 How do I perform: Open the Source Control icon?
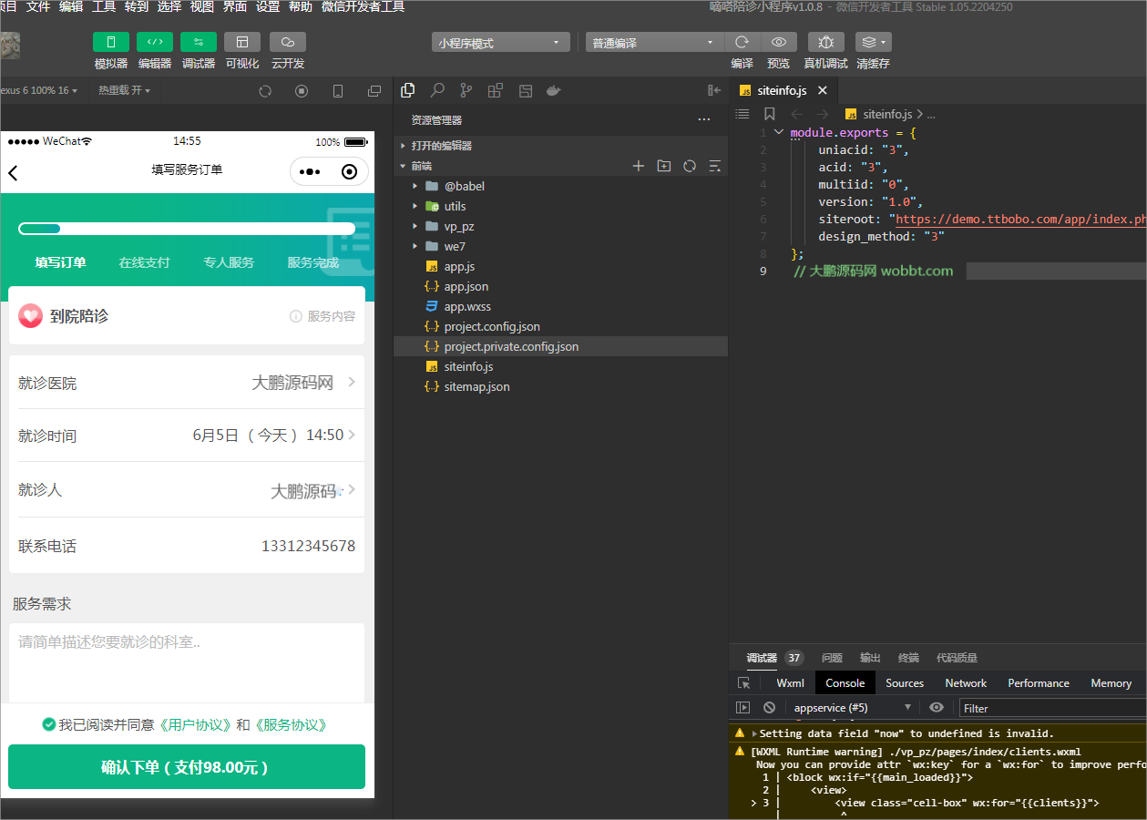point(466,90)
